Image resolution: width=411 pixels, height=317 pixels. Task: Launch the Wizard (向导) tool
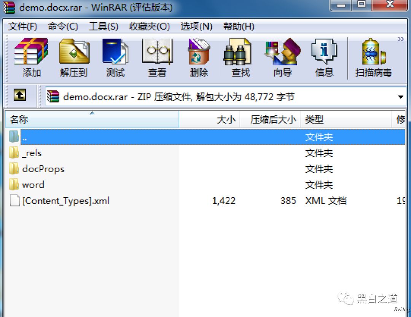point(282,52)
